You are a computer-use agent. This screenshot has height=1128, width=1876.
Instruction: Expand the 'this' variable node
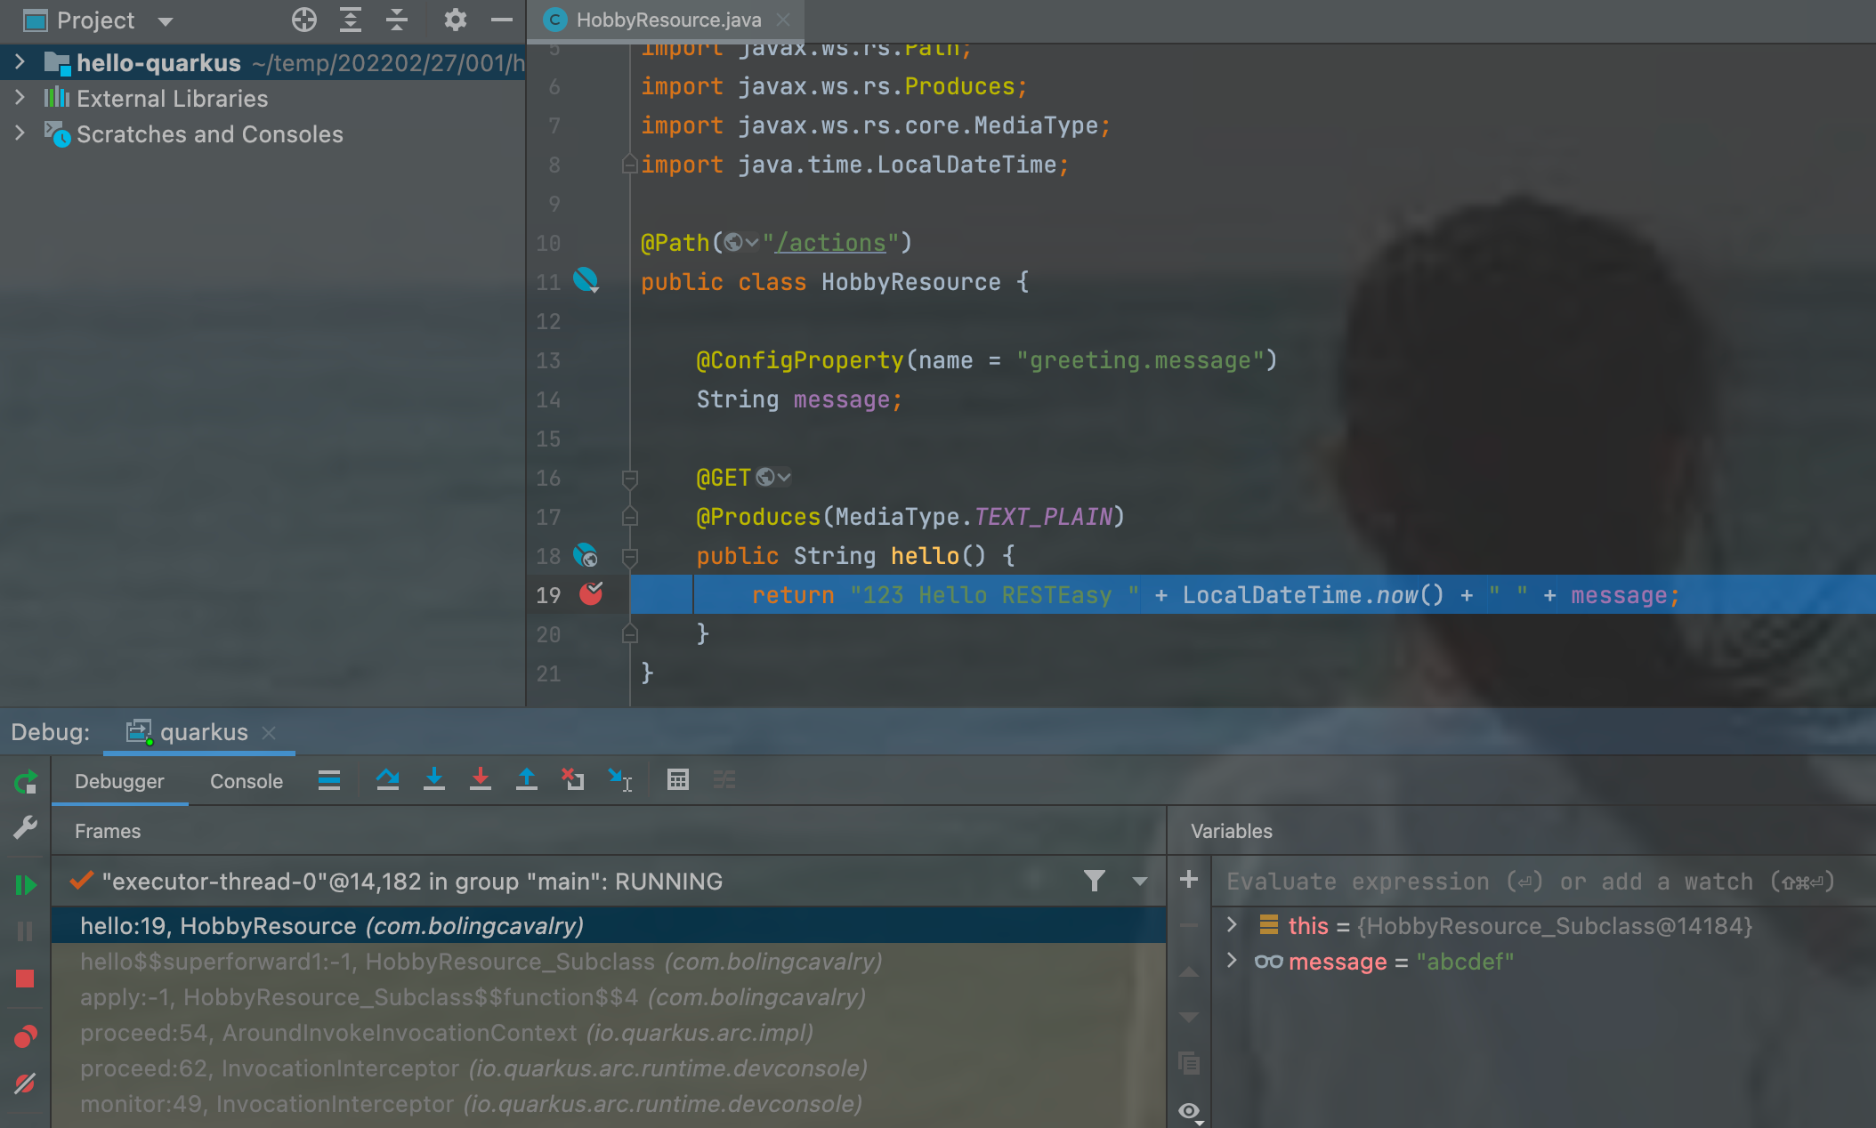point(1232,925)
